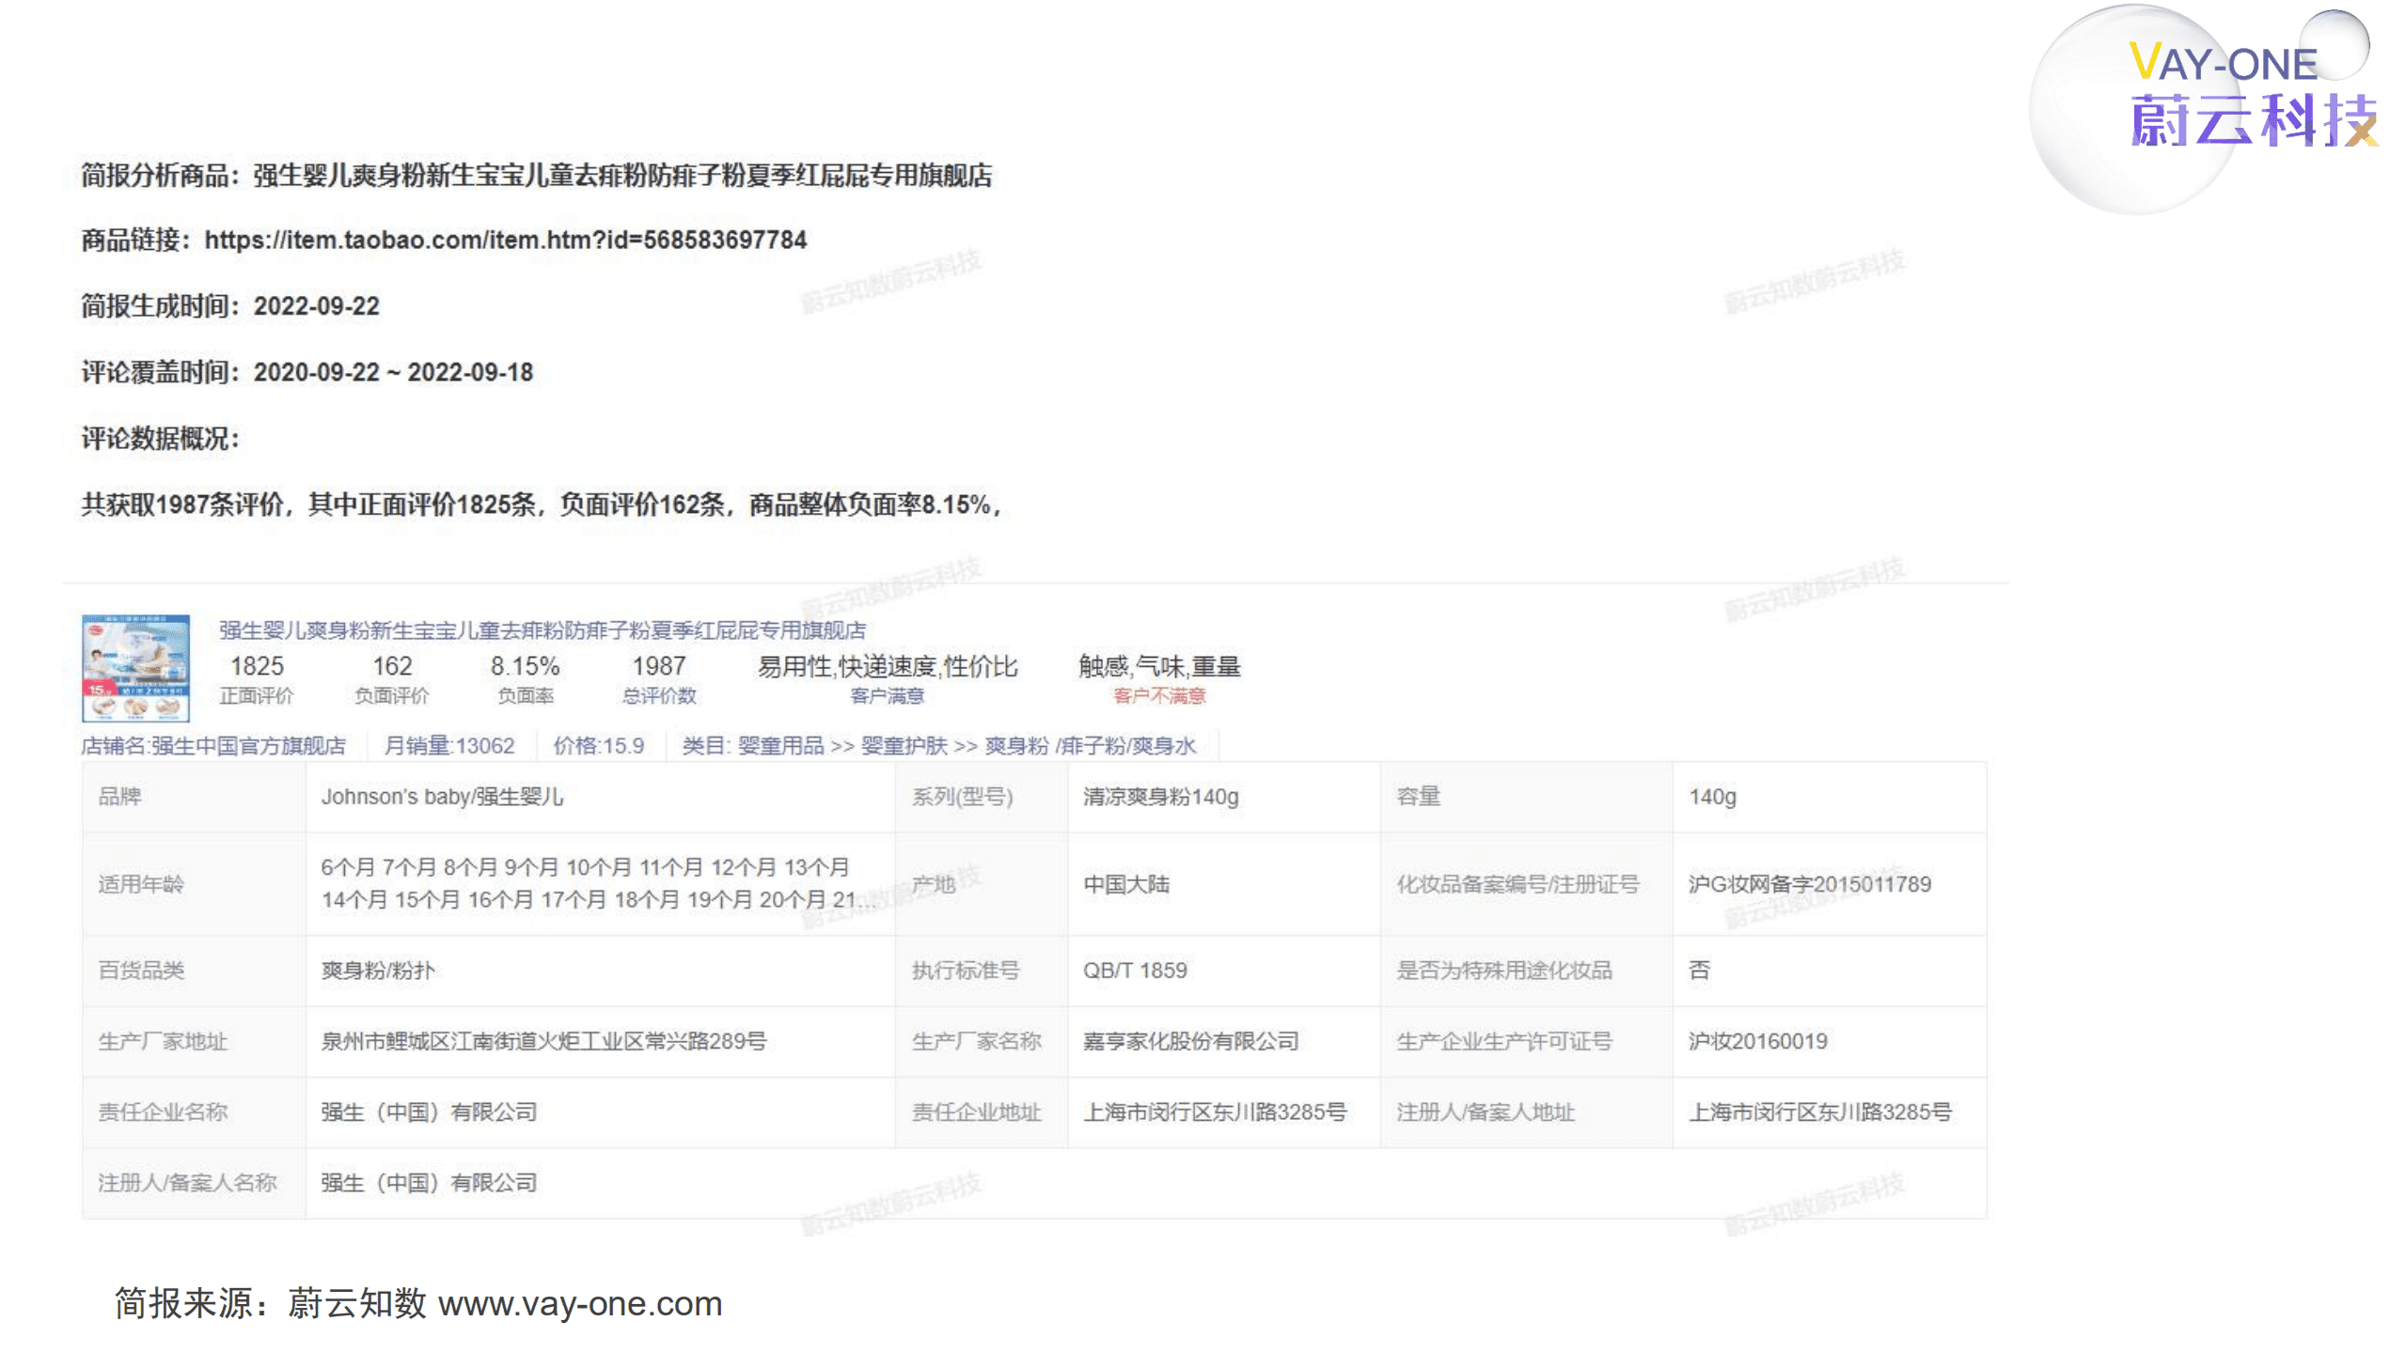The width and height of the screenshot is (2406, 1352).
Task: Select the 正面评价 count 1825
Action: pos(259,667)
